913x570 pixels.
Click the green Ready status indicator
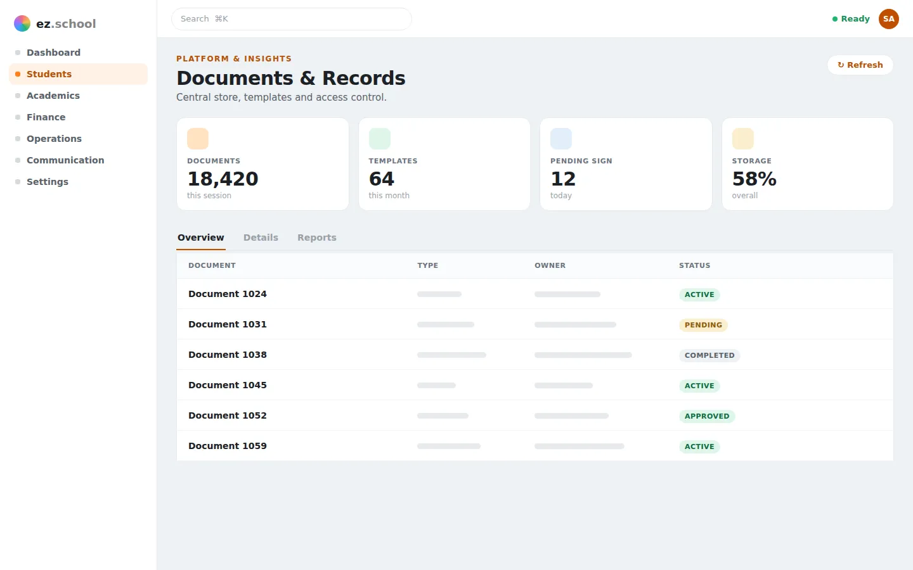coord(851,19)
